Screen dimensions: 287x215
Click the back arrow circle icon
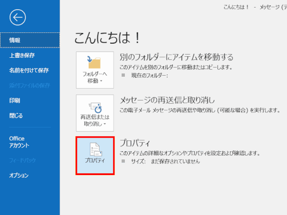click(x=18, y=18)
